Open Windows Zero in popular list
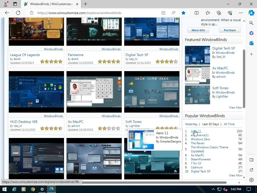This screenshot has width=257, height=193. pos(200,139)
